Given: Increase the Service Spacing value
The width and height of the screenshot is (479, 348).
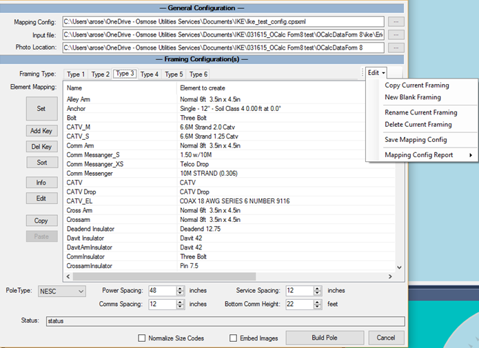Looking at the screenshot, I should 318,288.
